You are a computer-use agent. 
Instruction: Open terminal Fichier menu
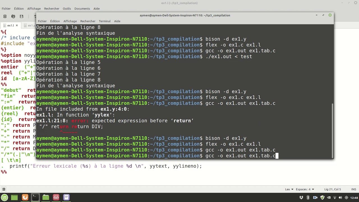[x=42, y=21]
